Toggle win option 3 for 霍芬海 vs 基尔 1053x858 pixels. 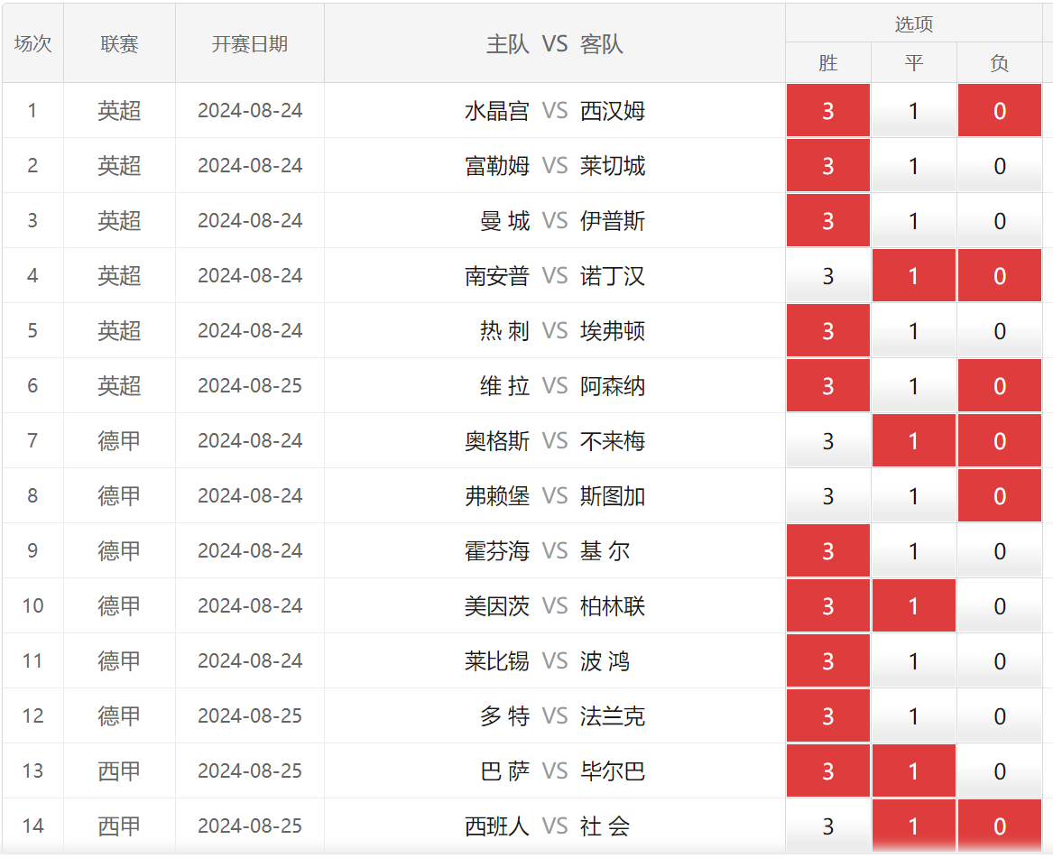click(x=828, y=550)
